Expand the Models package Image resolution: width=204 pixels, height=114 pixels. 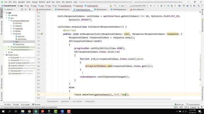11,31
